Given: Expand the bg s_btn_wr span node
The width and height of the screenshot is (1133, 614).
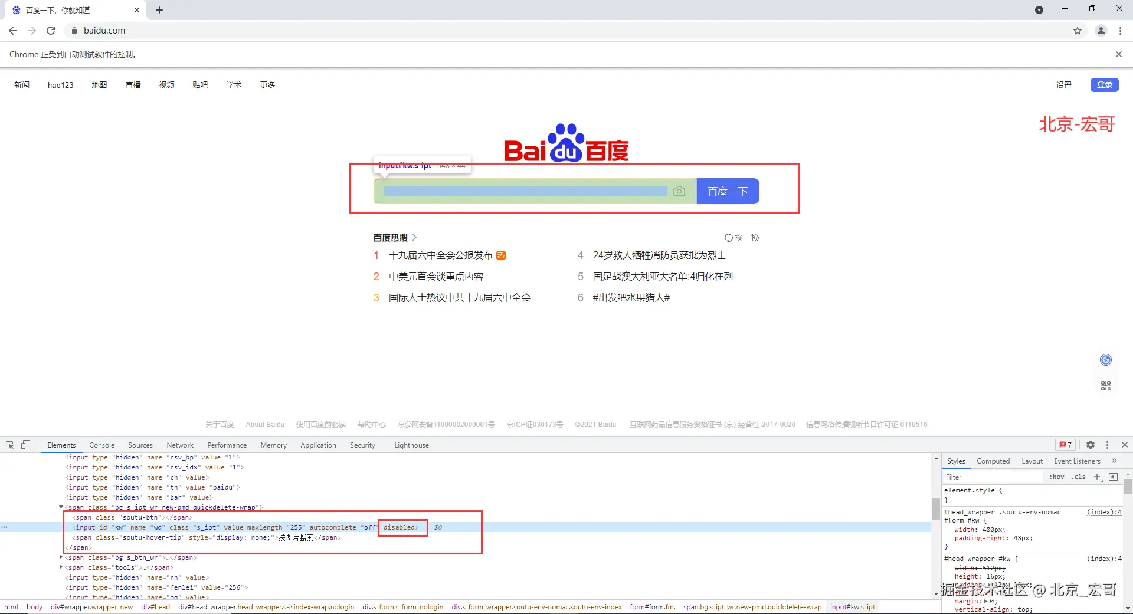Looking at the screenshot, I should pyautogui.click(x=61, y=557).
